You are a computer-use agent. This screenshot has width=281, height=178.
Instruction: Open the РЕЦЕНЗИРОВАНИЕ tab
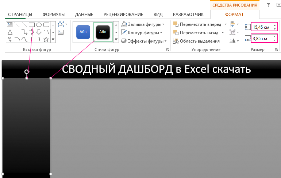click(123, 15)
